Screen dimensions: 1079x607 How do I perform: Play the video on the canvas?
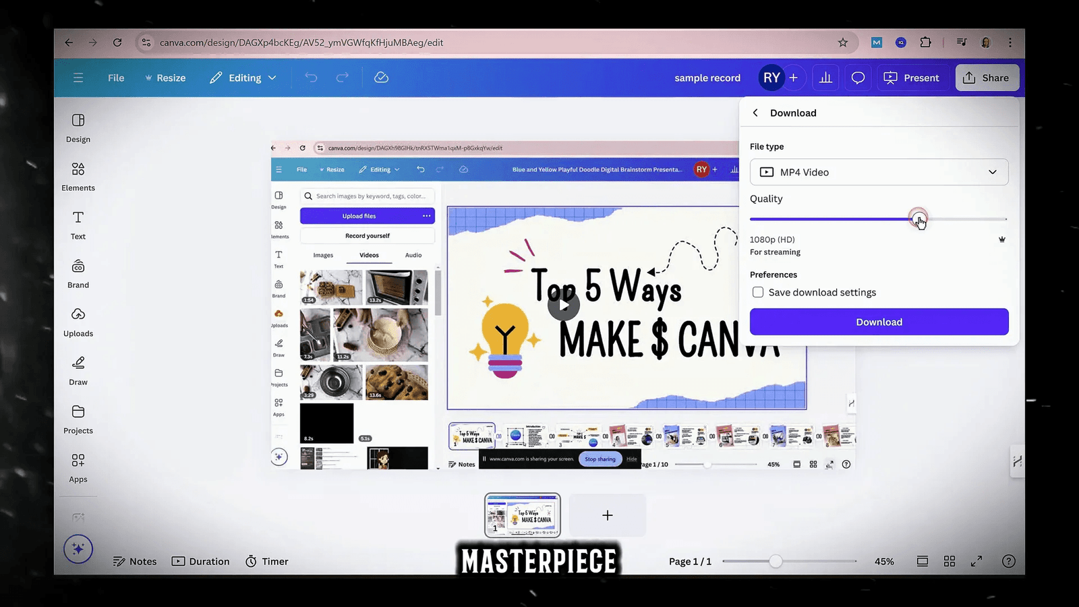[564, 306]
